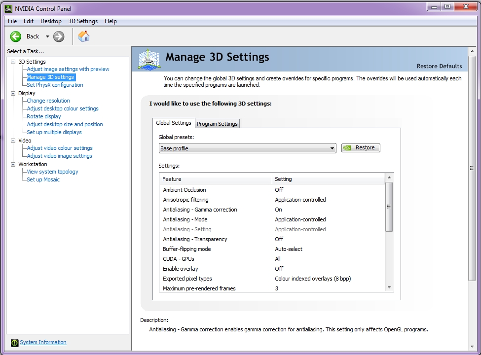Go to the Home page icon
Viewport: 481px width, 355px height.
point(84,36)
